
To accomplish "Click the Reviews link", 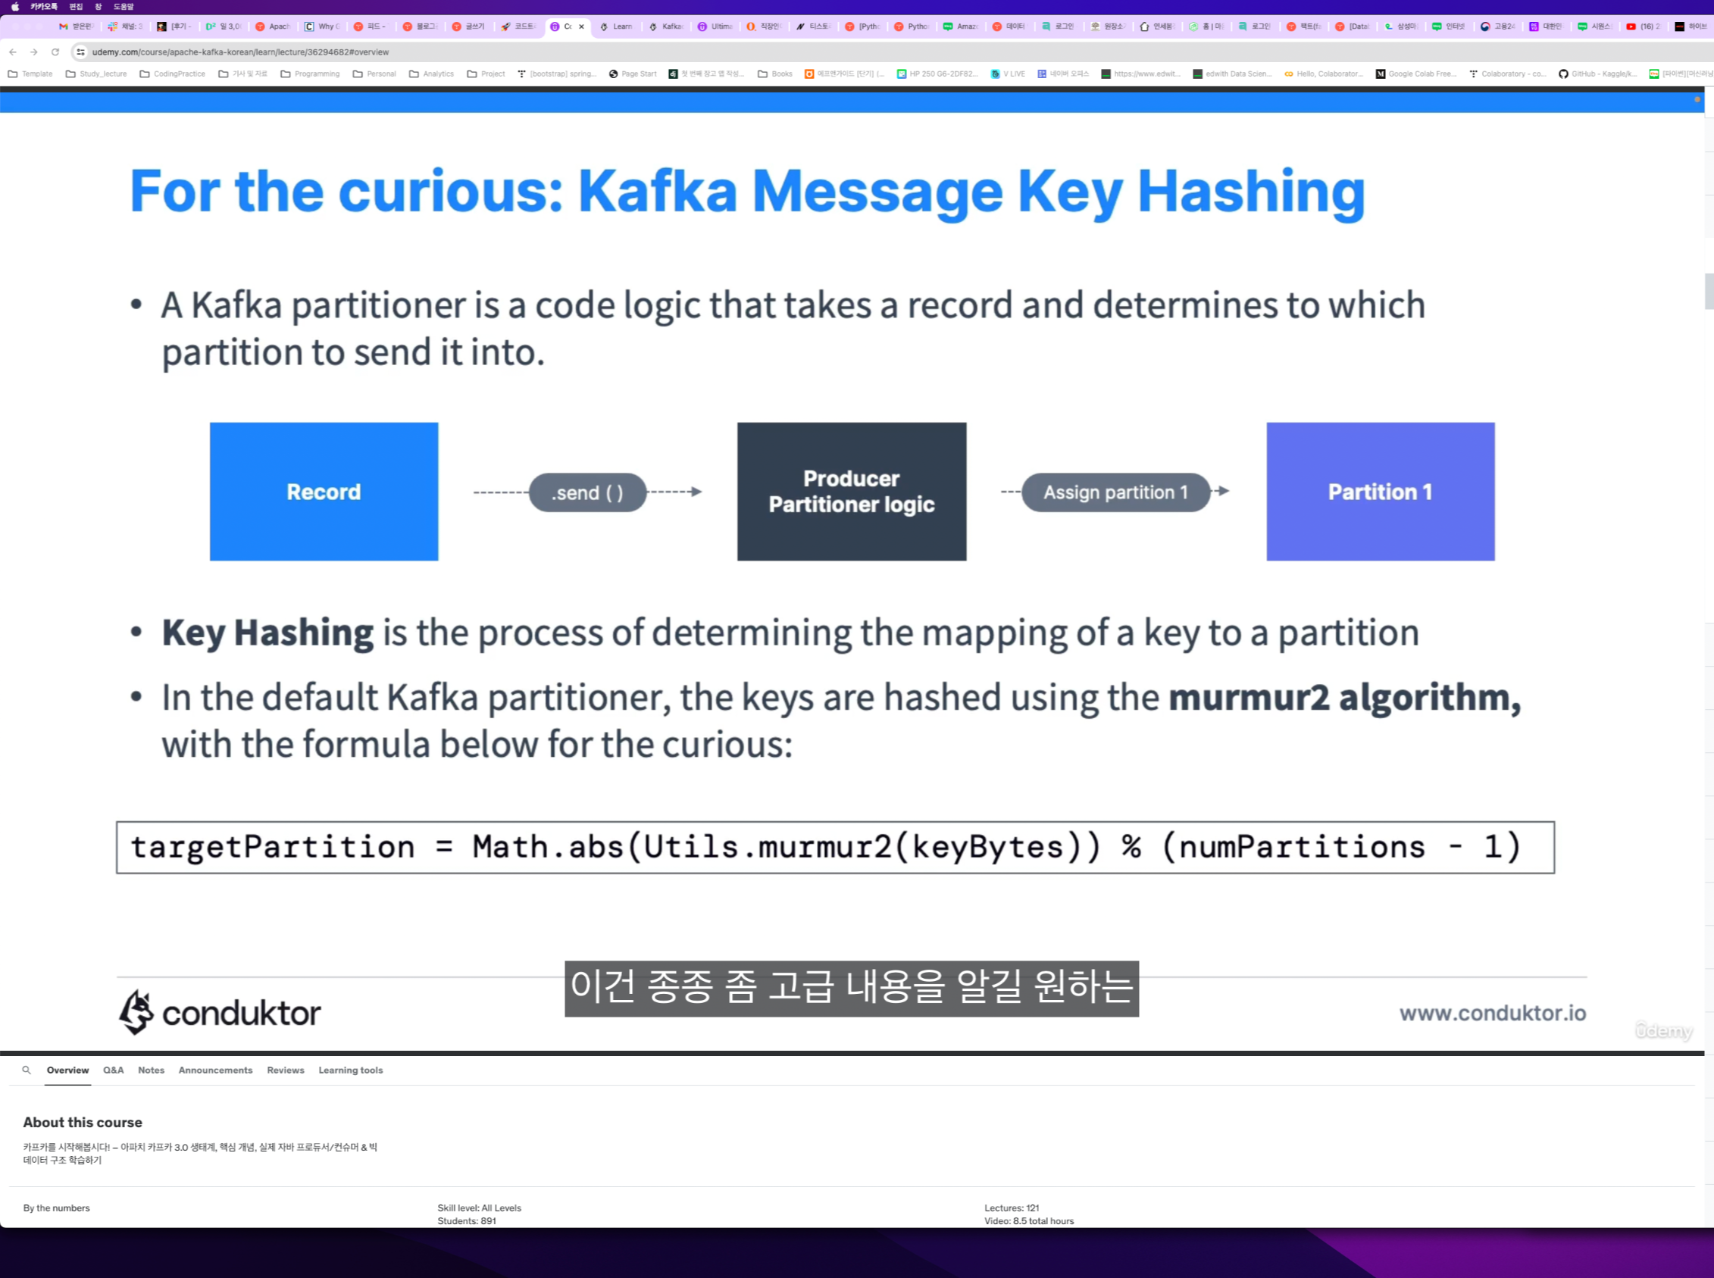I will click(285, 1070).
